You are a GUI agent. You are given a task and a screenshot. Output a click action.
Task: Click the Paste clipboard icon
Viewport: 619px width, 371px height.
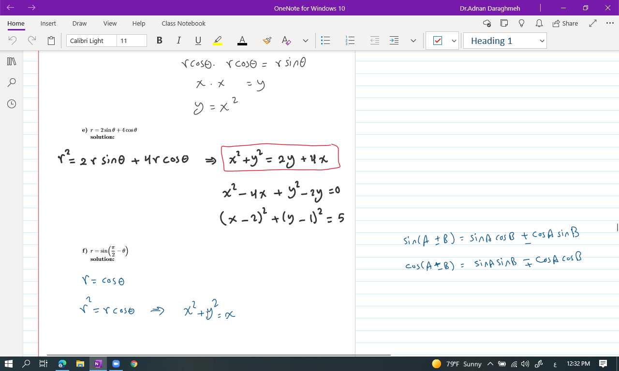click(x=51, y=41)
